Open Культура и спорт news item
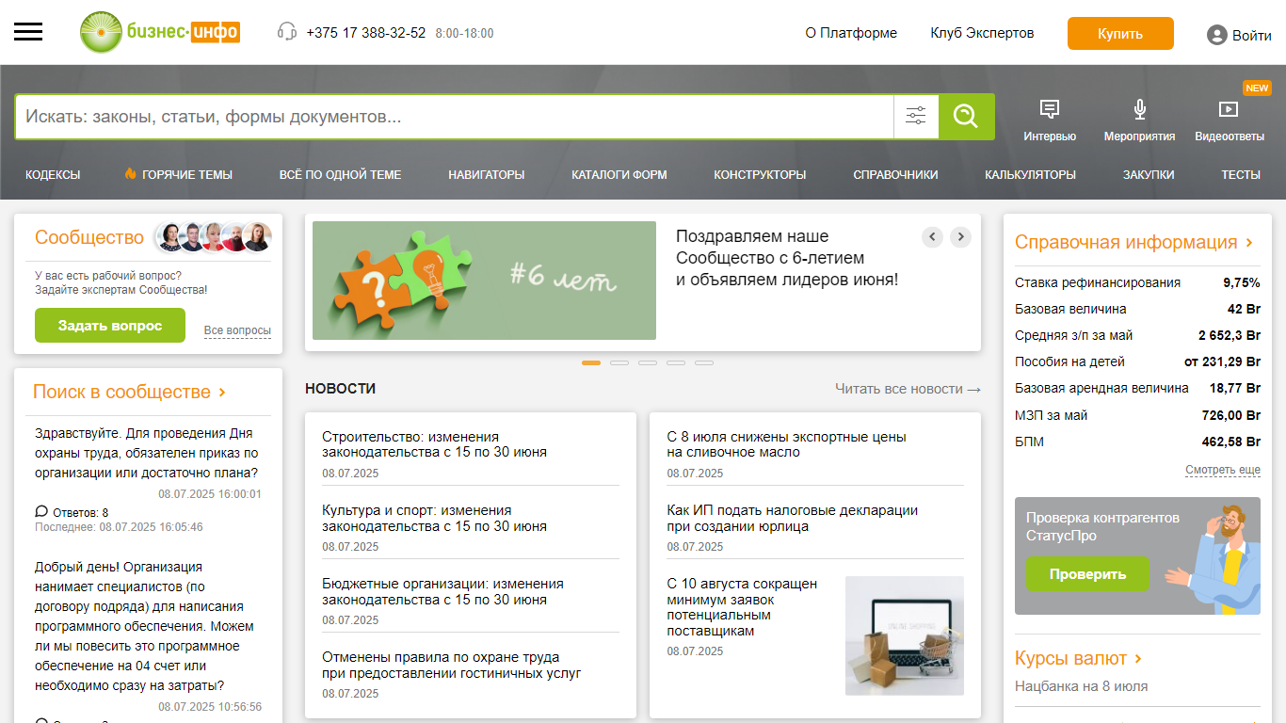 (x=434, y=519)
